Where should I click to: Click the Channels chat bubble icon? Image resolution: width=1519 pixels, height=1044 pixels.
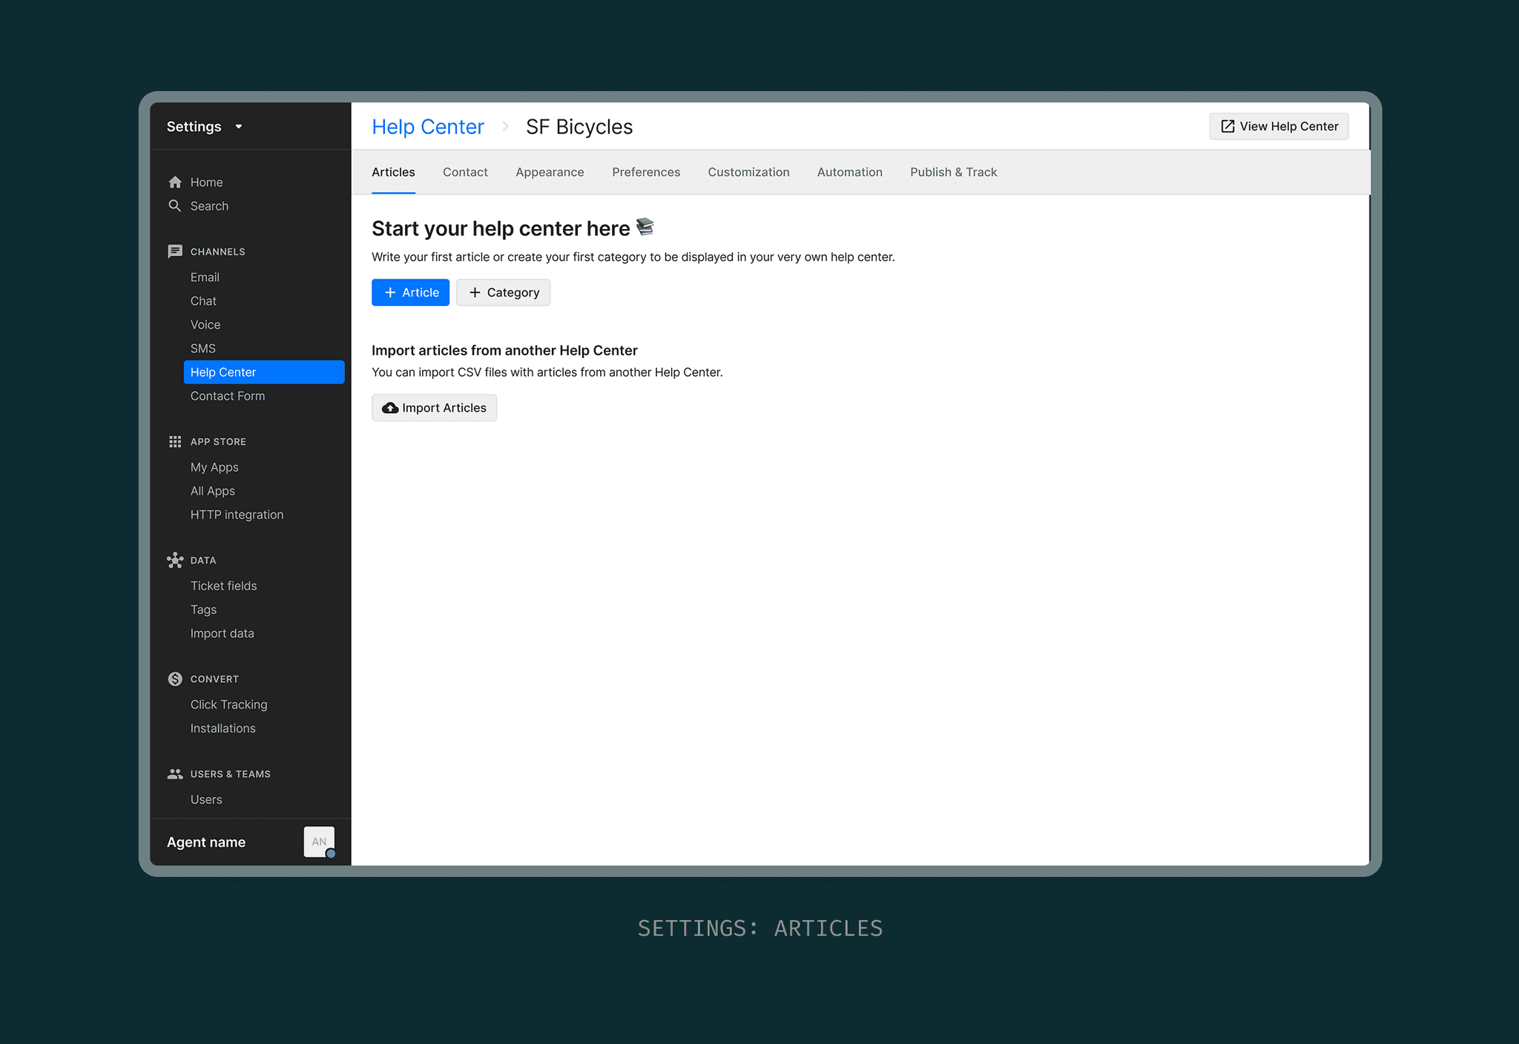click(175, 251)
